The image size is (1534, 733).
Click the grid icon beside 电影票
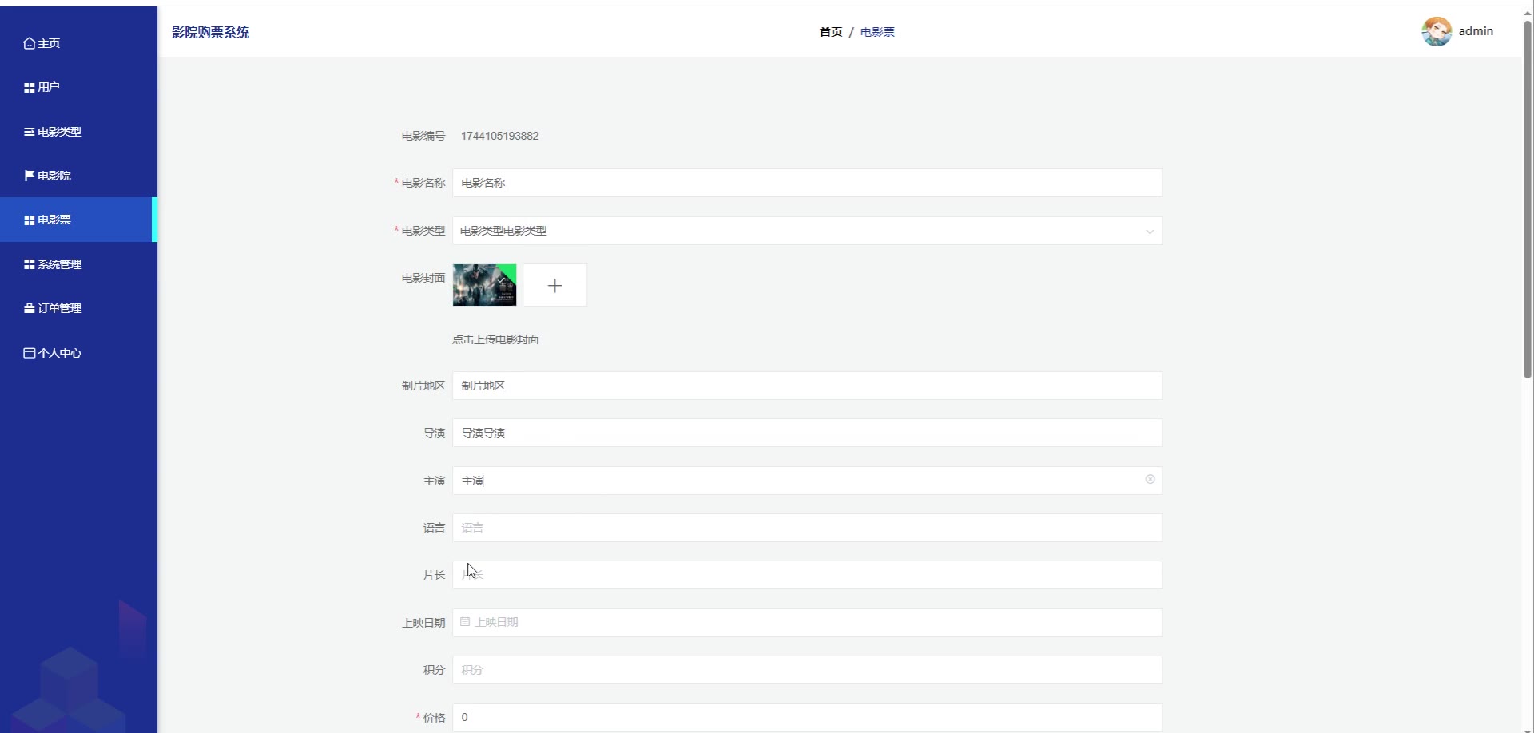pos(30,220)
